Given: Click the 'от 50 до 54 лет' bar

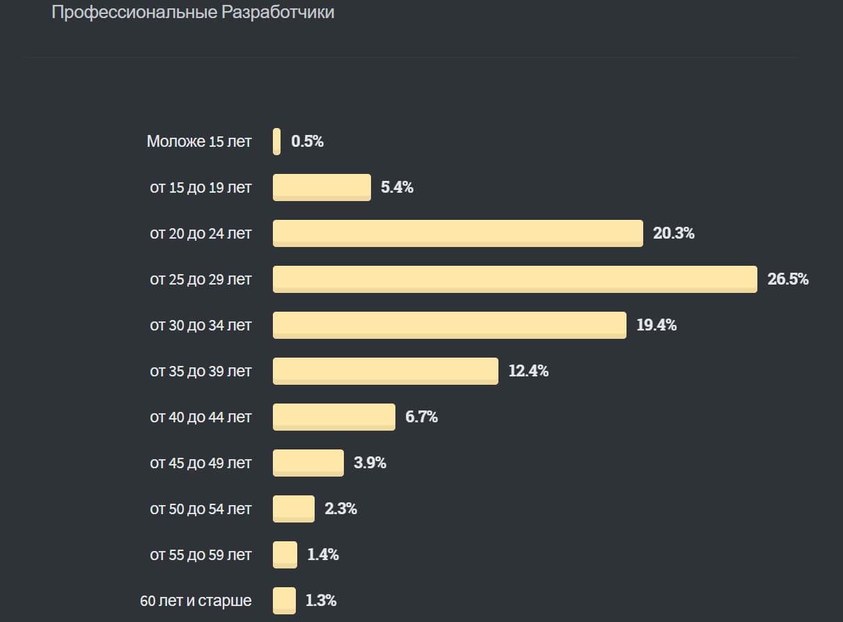Looking at the screenshot, I should 293,509.
